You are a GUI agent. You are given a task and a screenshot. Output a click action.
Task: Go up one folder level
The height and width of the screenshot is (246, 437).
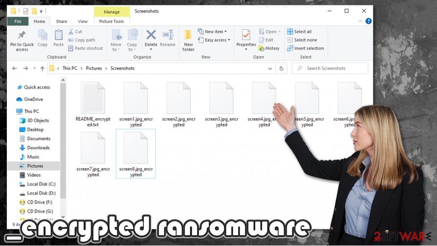coord(42,68)
